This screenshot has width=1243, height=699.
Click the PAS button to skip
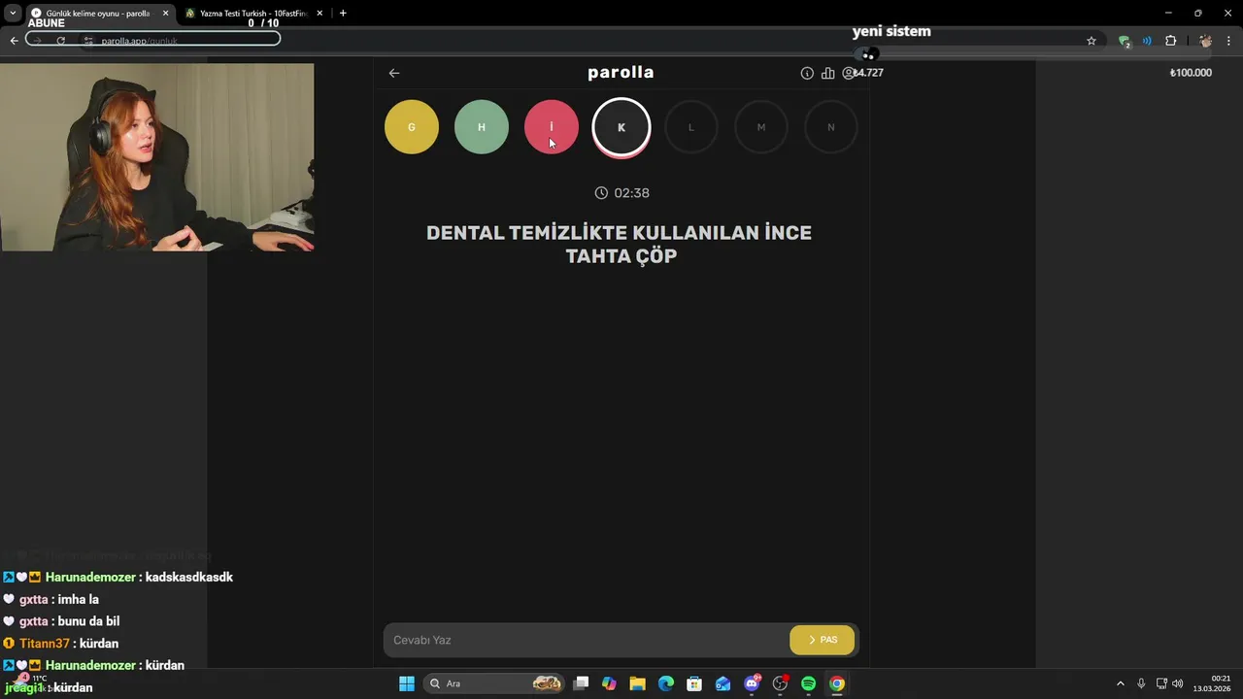tap(823, 640)
